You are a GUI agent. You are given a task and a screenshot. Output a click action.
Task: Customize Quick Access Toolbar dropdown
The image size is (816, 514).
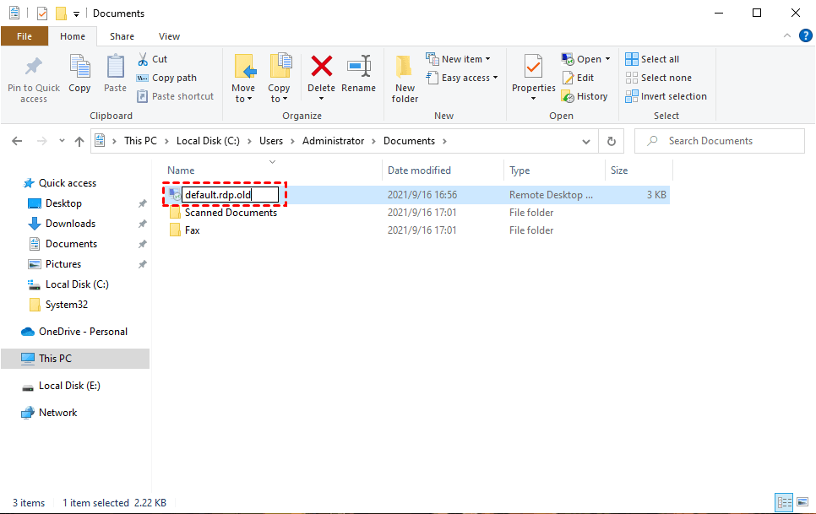pyautogui.click(x=77, y=14)
